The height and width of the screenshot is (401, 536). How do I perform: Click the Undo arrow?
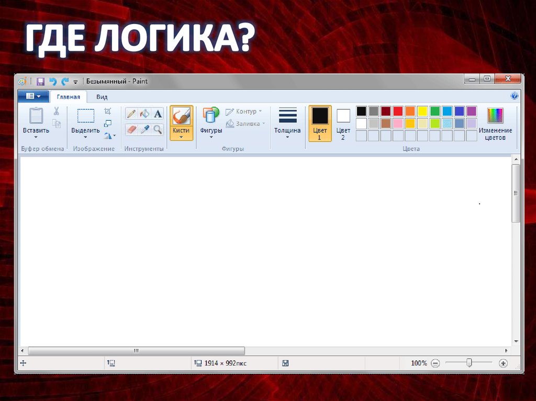pos(53,82)
